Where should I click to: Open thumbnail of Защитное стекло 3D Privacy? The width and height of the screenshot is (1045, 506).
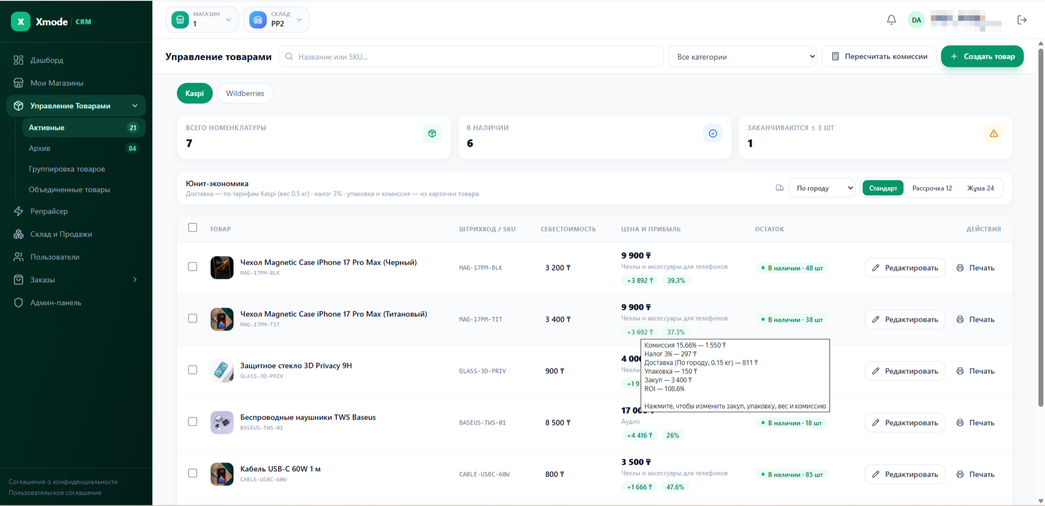222,371
